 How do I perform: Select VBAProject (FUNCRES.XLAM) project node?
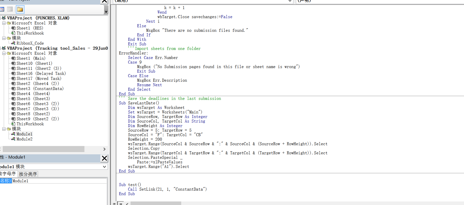click(x=38, y=18)
